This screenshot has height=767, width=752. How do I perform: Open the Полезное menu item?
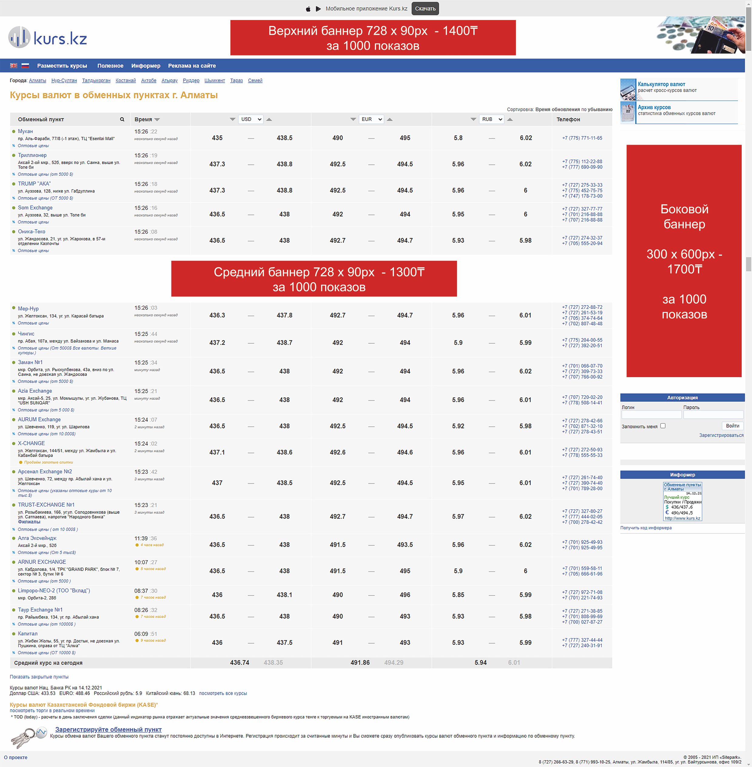click(x=110, y=66)
